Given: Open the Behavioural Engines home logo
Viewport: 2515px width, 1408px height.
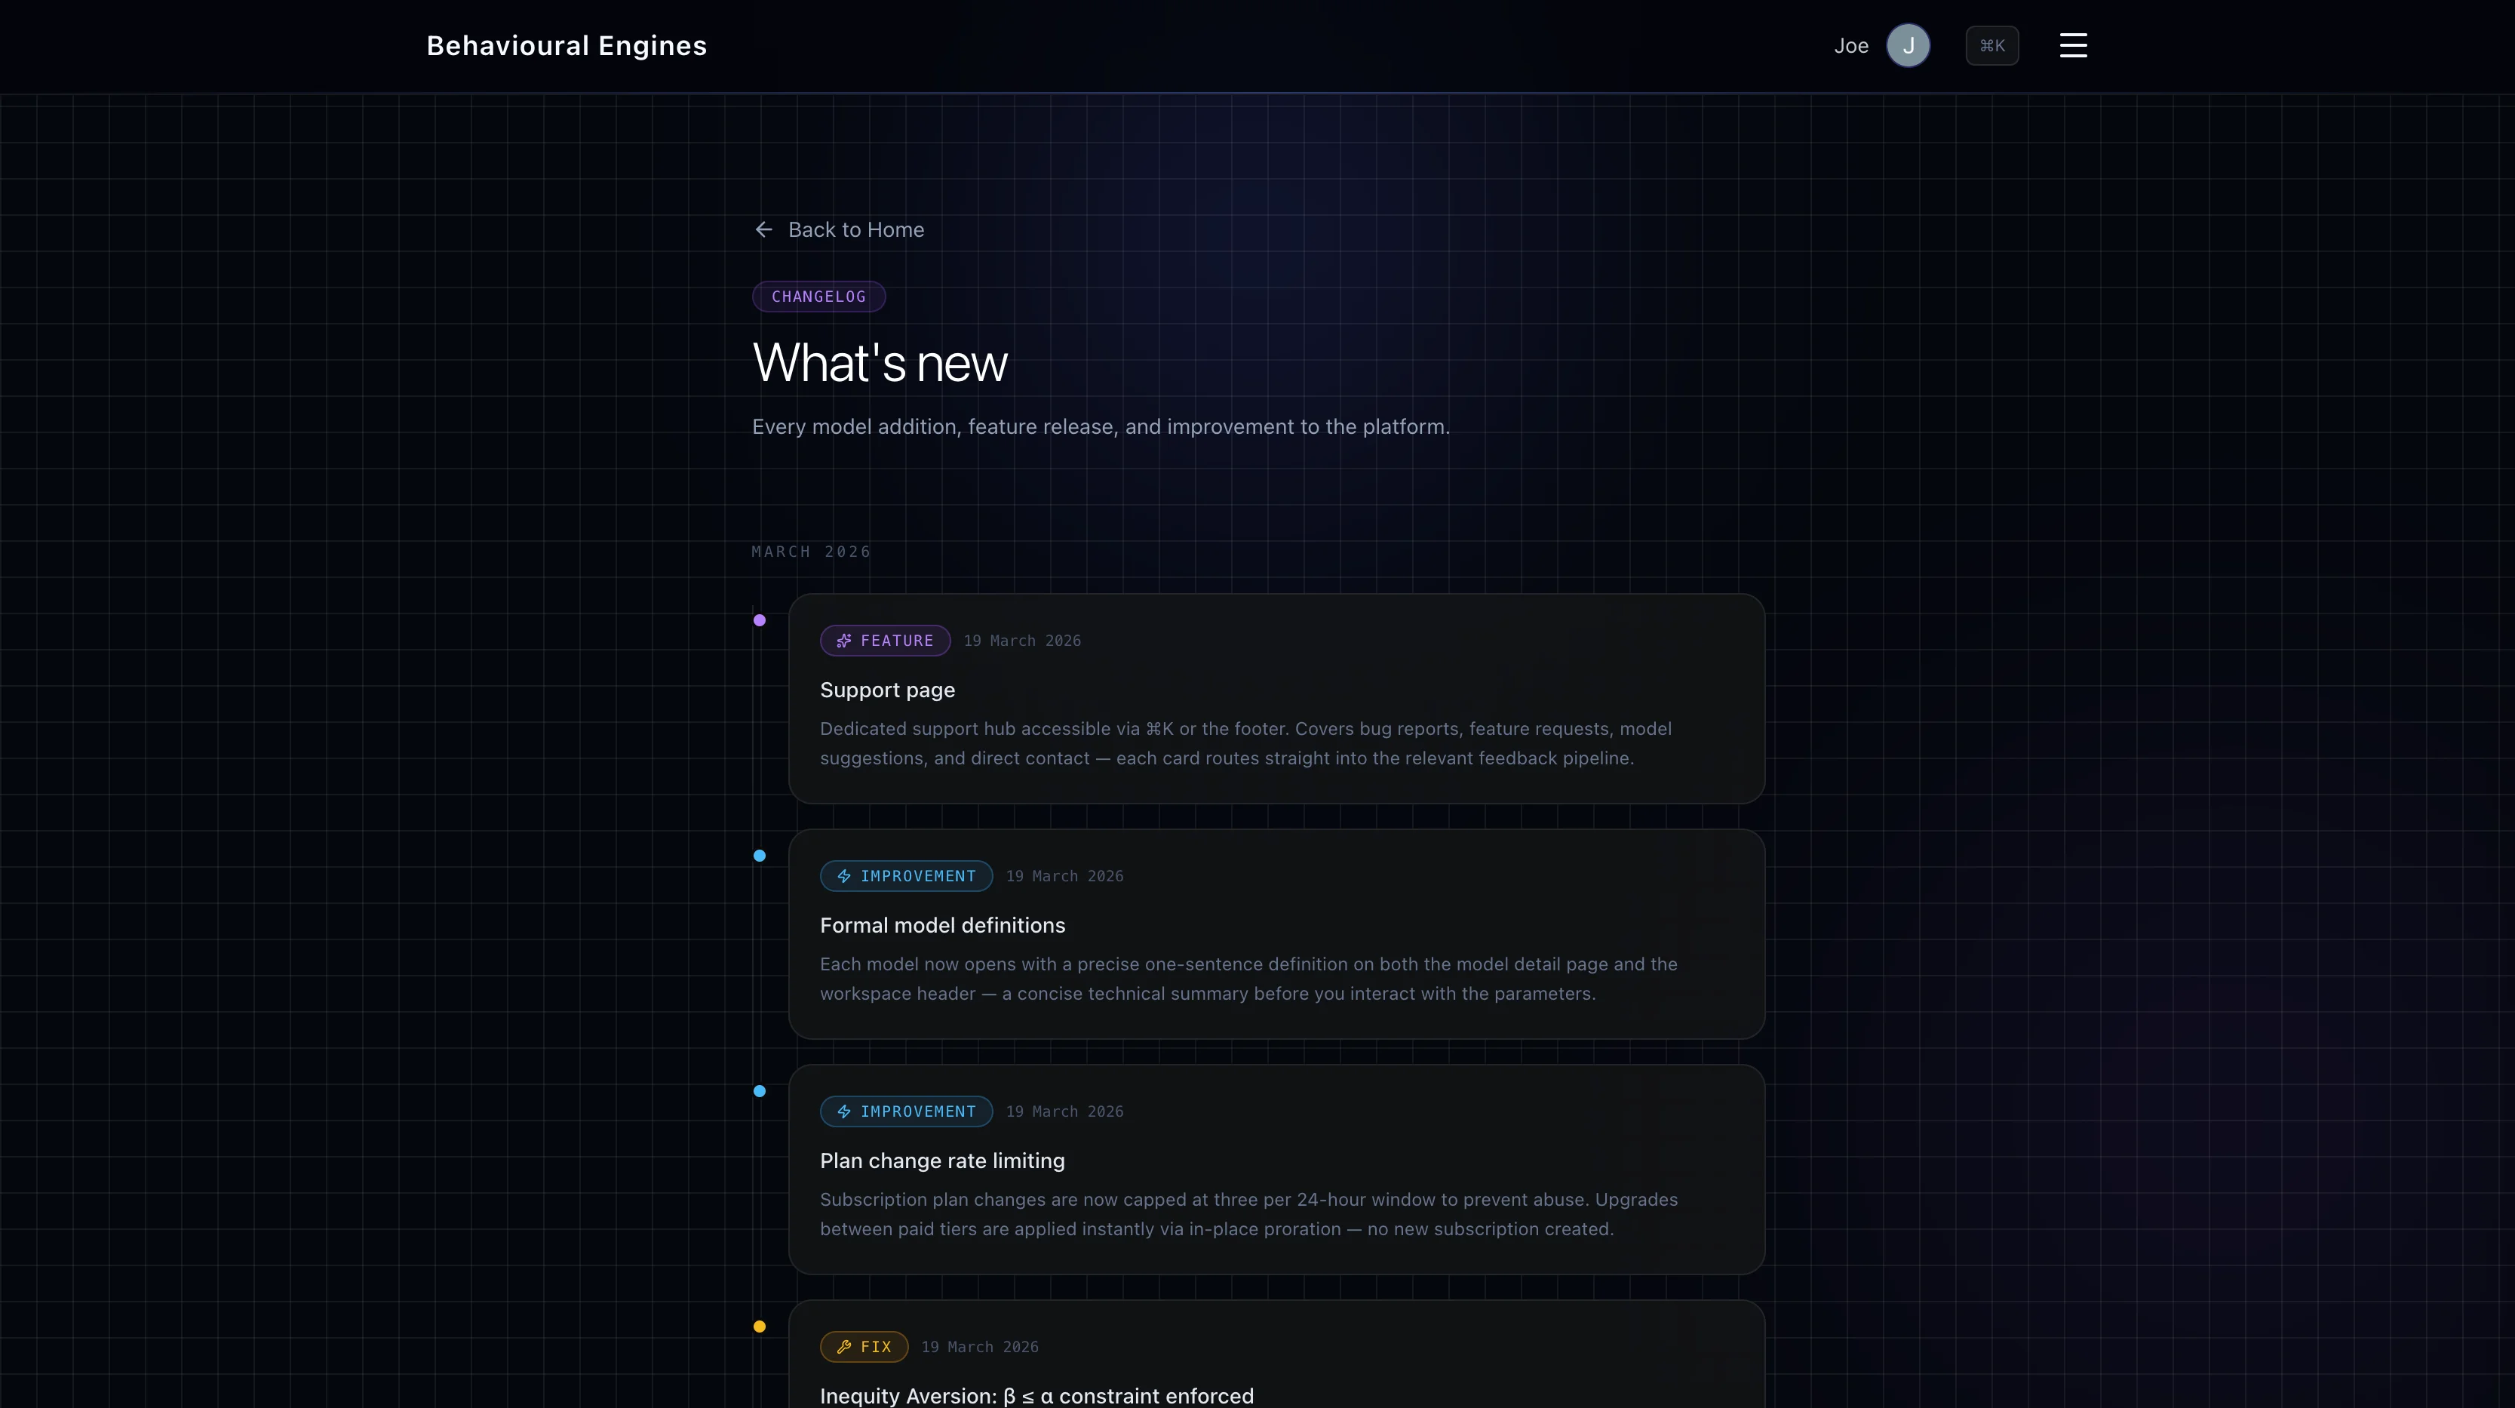Looking at the screenshot, I should coord(567,45).
